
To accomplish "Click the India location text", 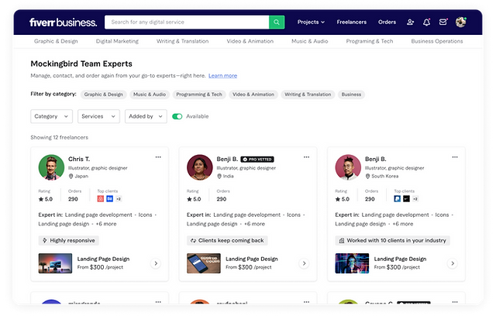I will (x=226, y=177).
